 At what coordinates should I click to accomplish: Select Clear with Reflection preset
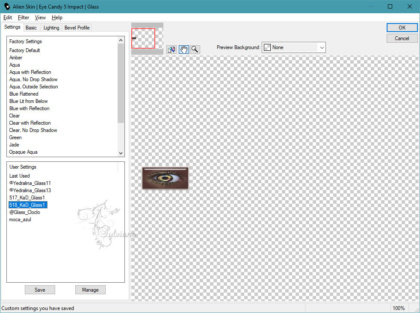coord(30,123)
